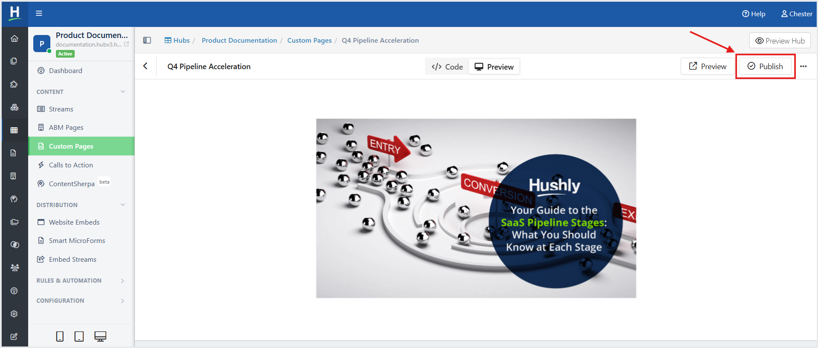Open ABM Pages in the sidebar
Viewport: 818px width, 348px height.
(81, 127)
